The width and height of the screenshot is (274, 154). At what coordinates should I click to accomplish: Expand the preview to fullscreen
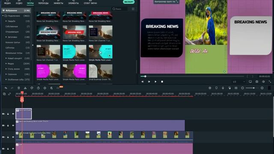click(x=270, y=82)
